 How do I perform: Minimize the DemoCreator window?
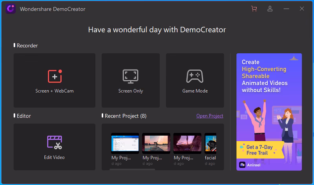[286, 9]
